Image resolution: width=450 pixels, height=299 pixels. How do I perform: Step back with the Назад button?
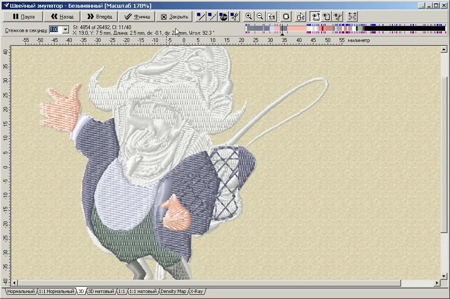pos(62,17)
